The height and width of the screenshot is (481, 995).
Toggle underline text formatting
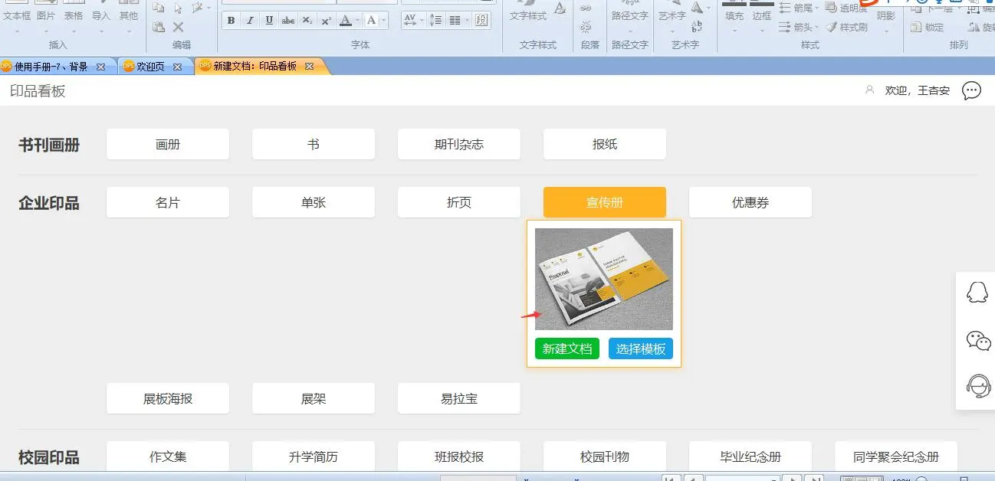click(x=269, y=21)
